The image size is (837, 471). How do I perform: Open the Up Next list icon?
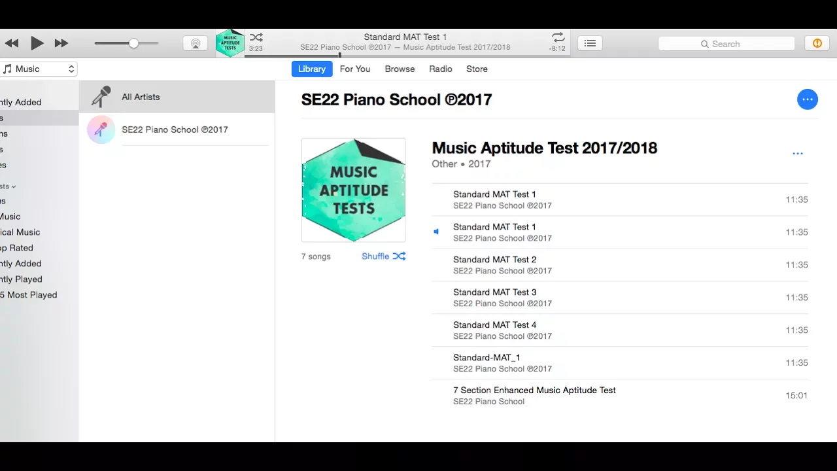coord(590,43)
